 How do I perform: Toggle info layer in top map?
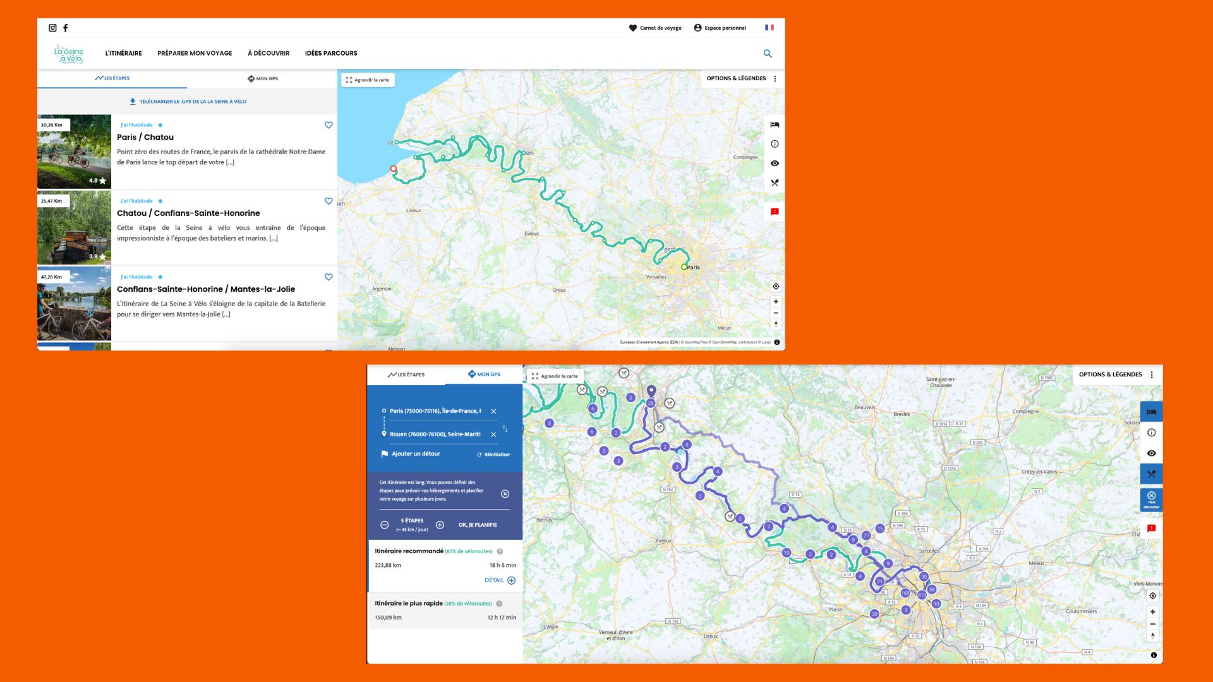(x=775, y=144)
